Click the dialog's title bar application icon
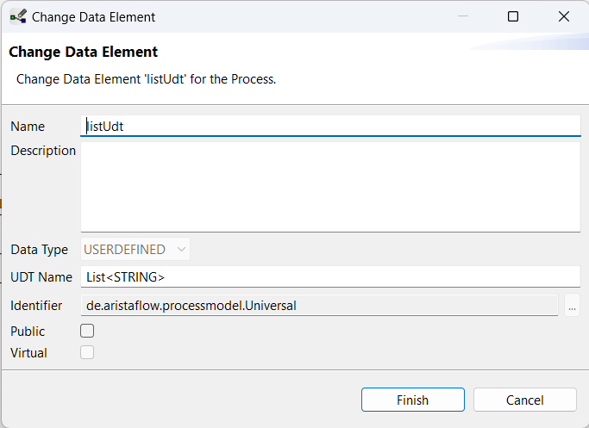This screenshot has width=589, height=428. coord(18,17)
